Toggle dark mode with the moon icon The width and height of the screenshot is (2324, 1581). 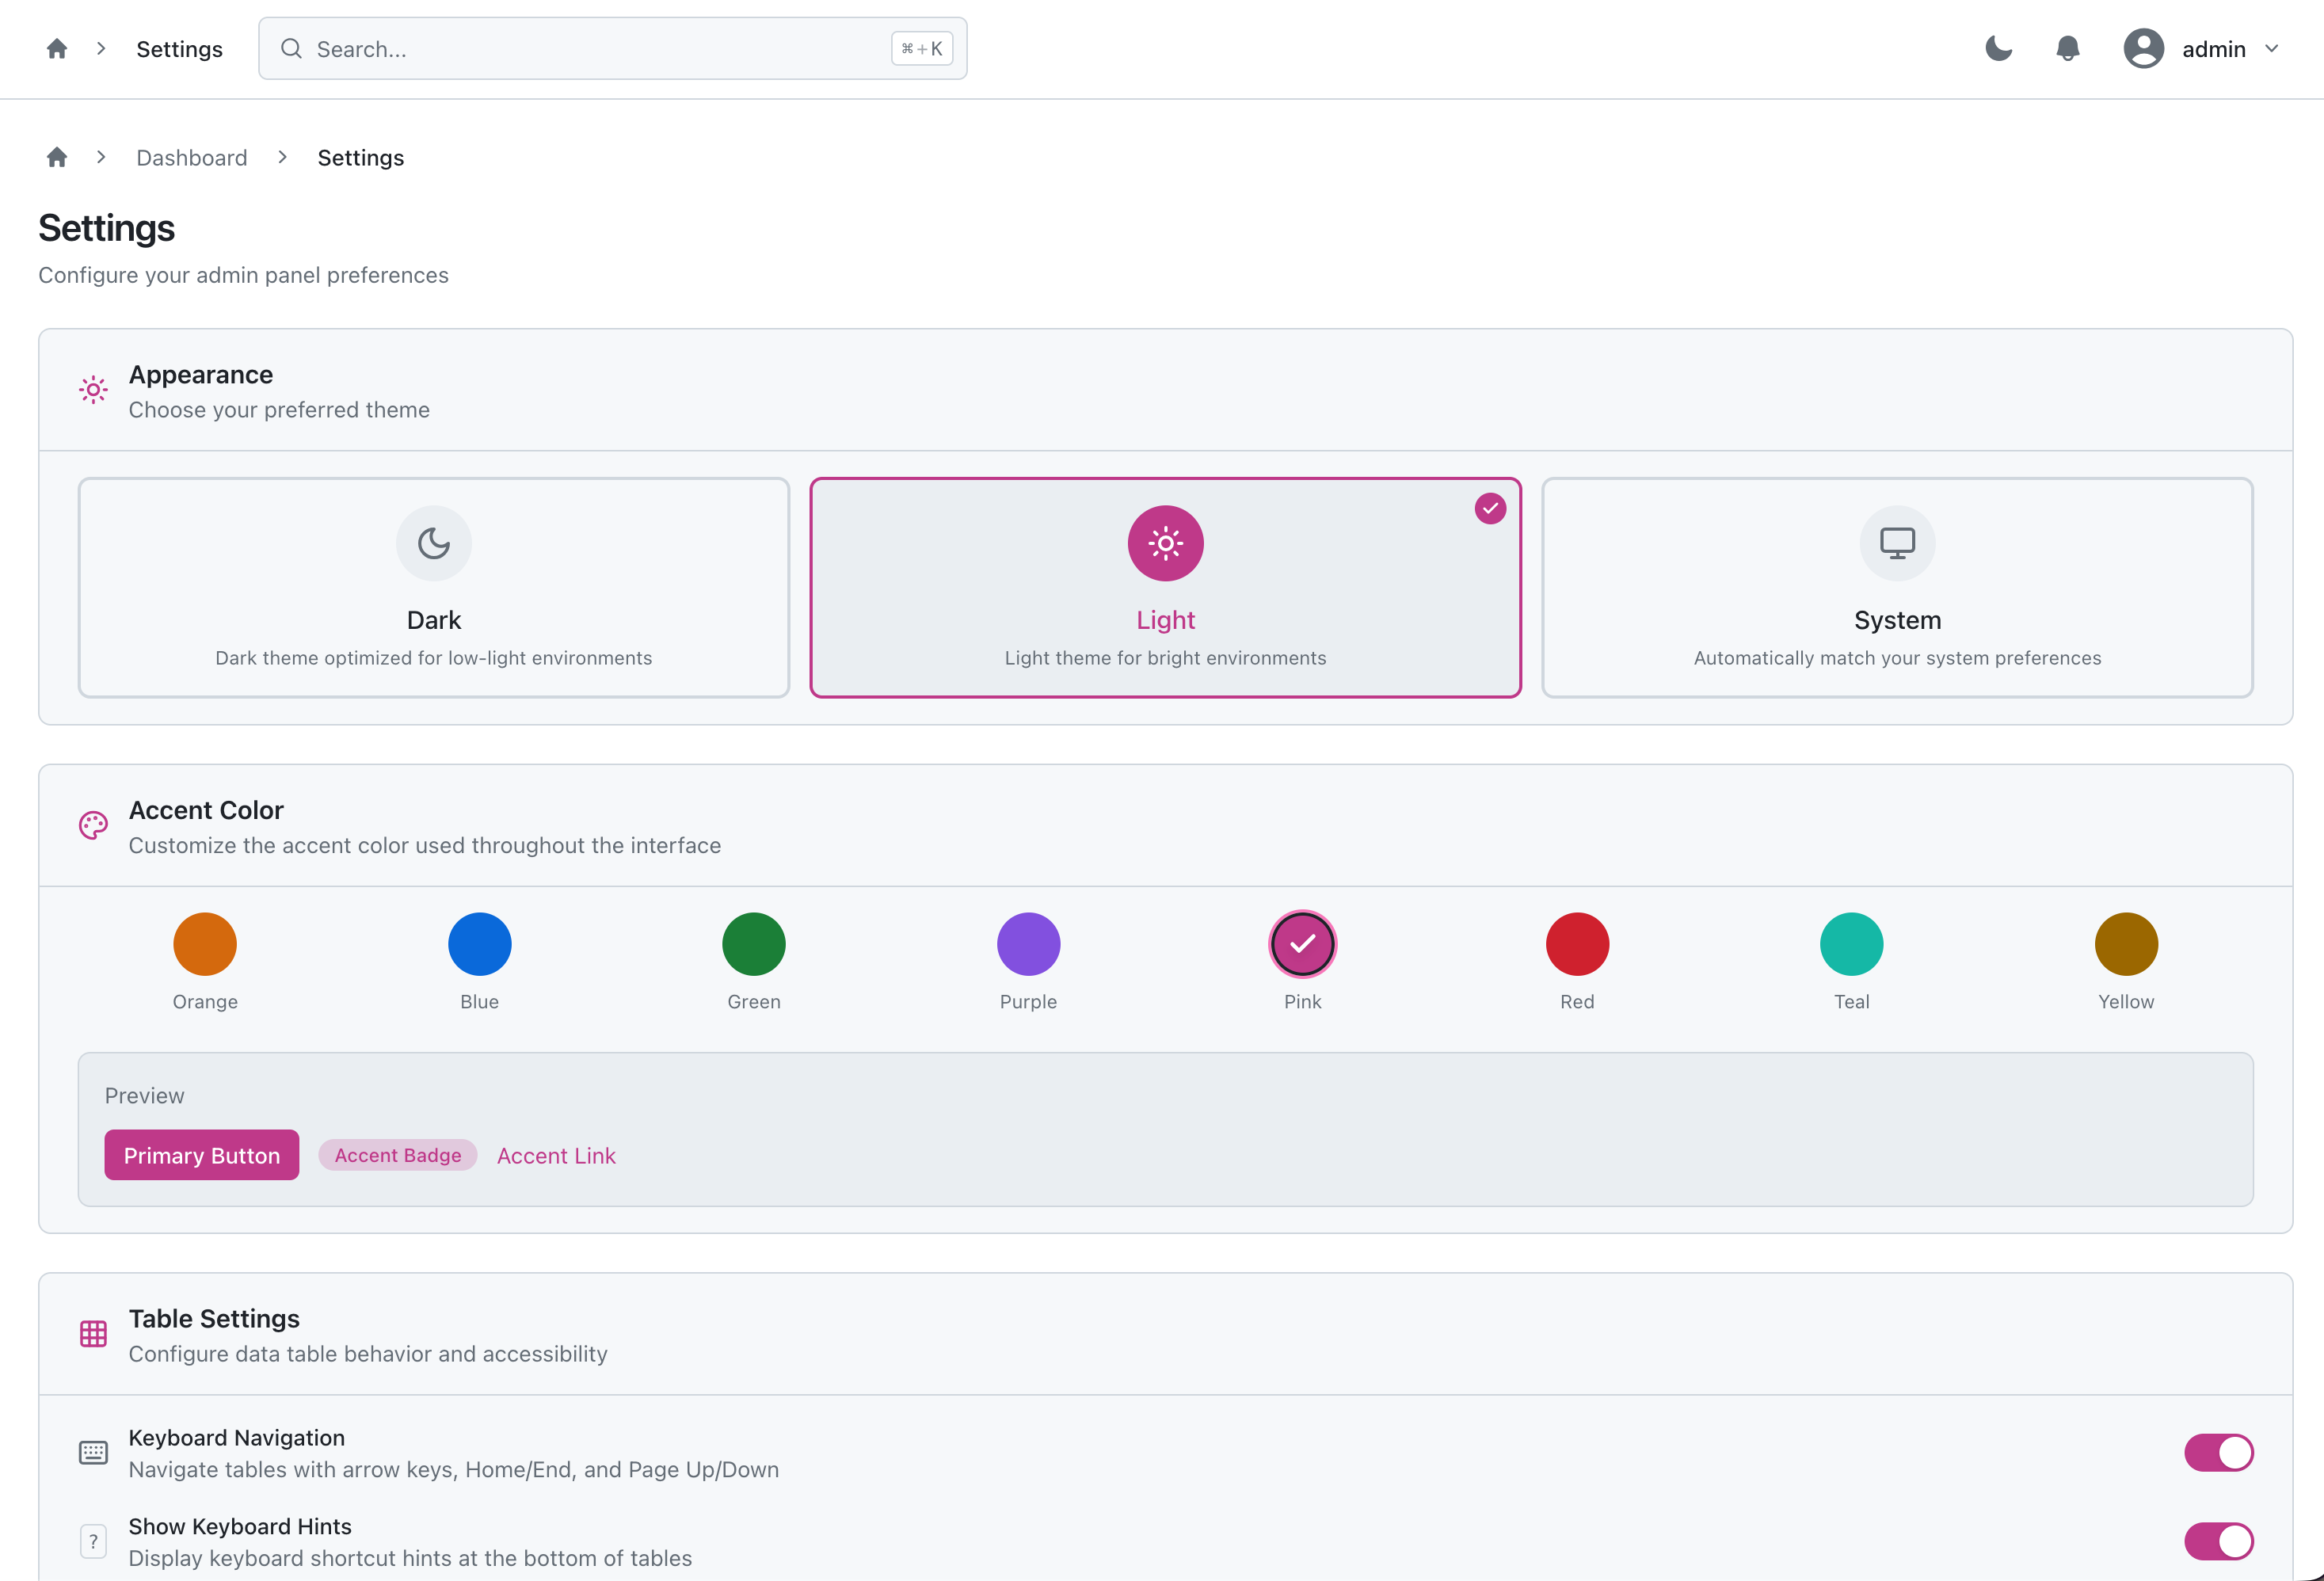click(x=1998, y=48)
